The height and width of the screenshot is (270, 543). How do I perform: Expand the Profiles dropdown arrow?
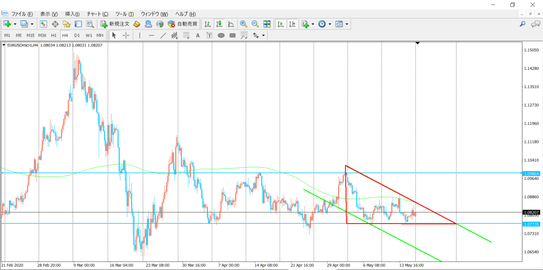point(32,24)
